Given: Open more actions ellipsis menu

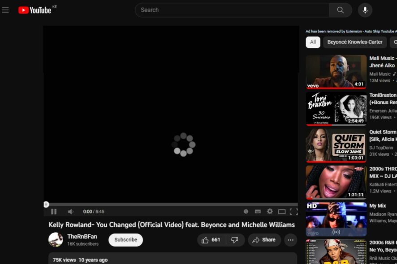Looking at the screenshot, I should (290, 240).
